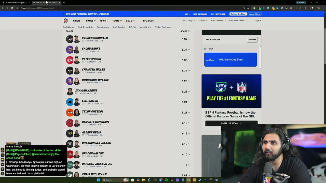Open Steam from the taskbar

tap(200, 180)
